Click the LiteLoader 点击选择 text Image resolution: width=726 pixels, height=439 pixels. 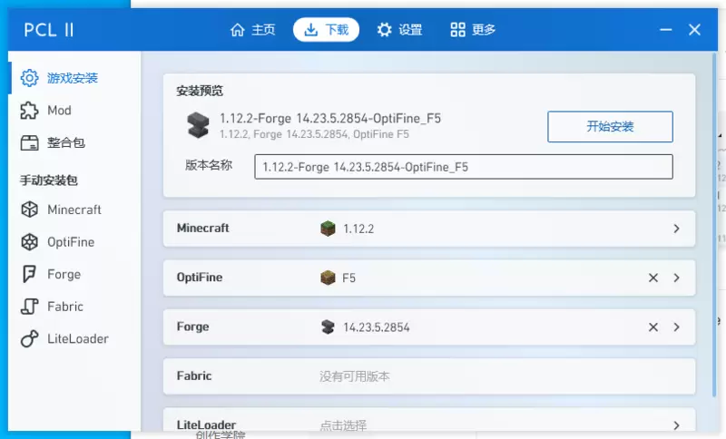point(343,425)
